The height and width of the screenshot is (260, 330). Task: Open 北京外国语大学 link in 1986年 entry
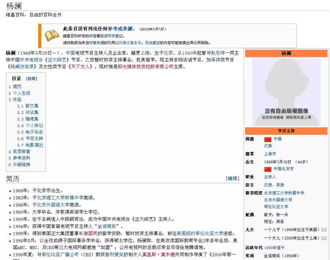[x=53, y=205]
